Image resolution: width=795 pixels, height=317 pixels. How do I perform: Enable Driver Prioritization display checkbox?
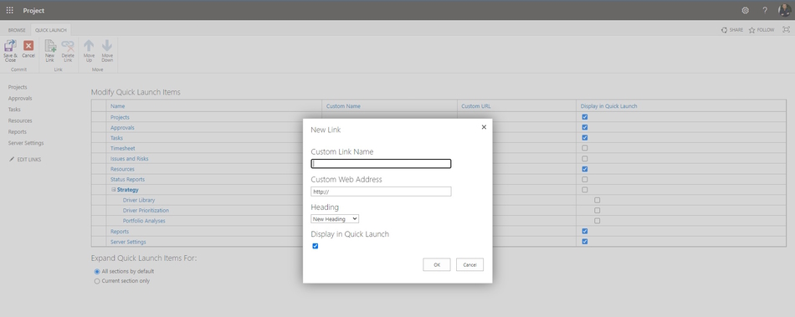click(x=597, y=210)
